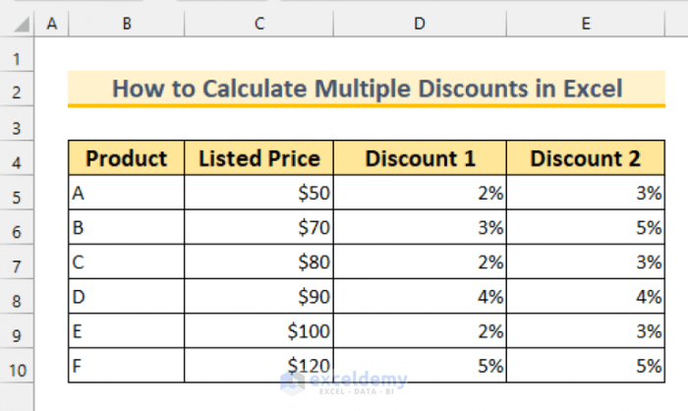This screenshot has height=411, width=688.
Task: Select column A header
Action: click(x=51, y=23)
